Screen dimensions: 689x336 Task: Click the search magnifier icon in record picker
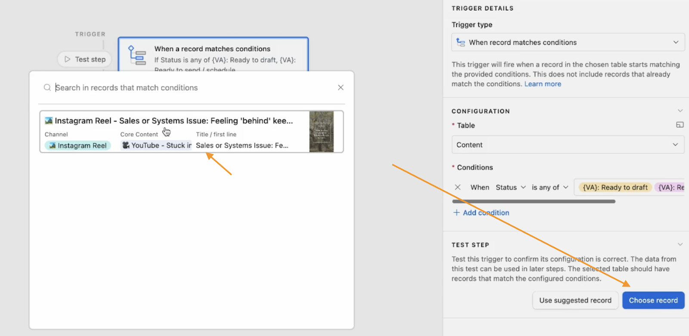click(47, 88)
